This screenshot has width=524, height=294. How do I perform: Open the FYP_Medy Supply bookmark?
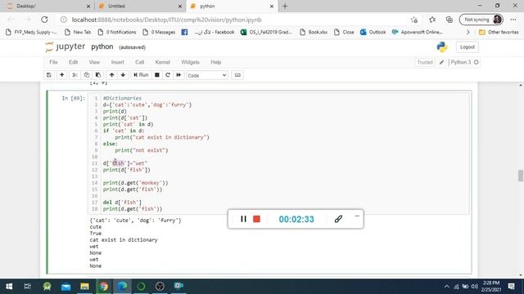pyautogui.click(x=32, y=32)
